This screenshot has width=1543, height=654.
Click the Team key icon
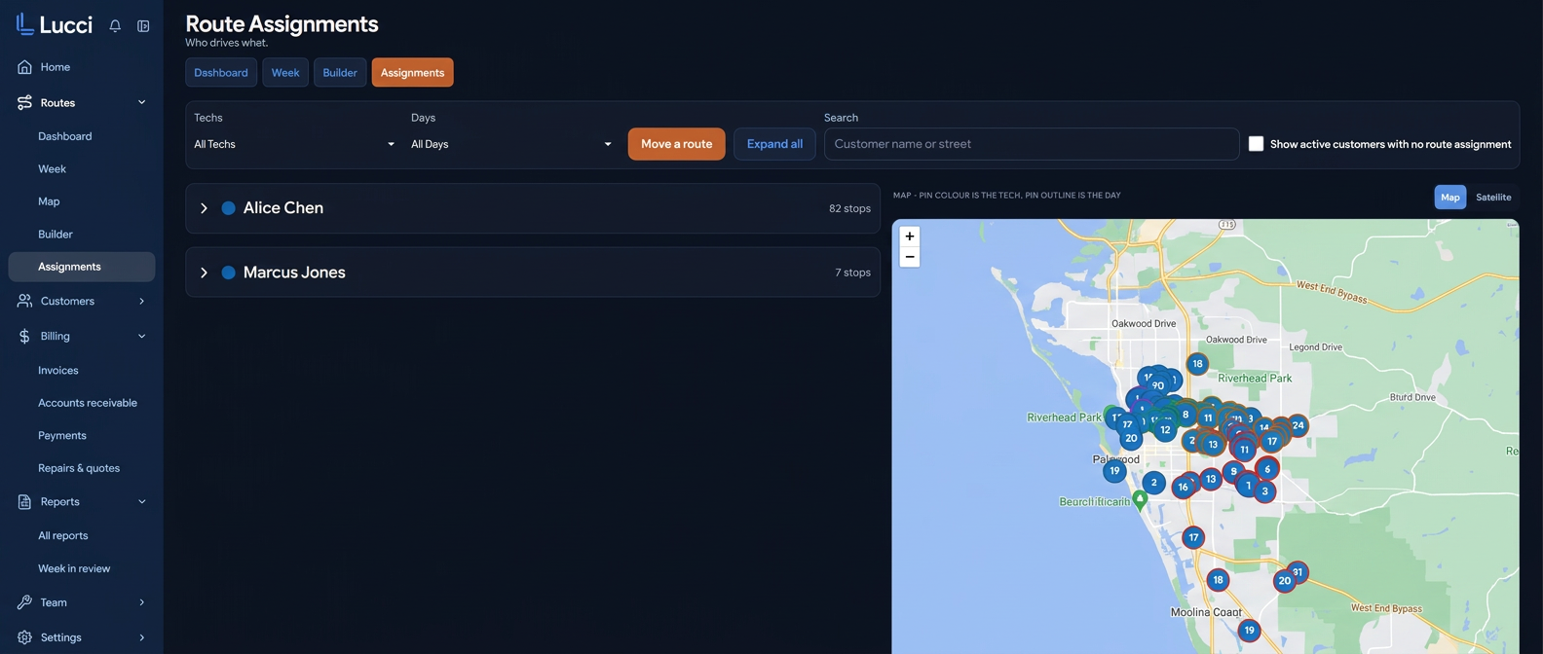24,602
